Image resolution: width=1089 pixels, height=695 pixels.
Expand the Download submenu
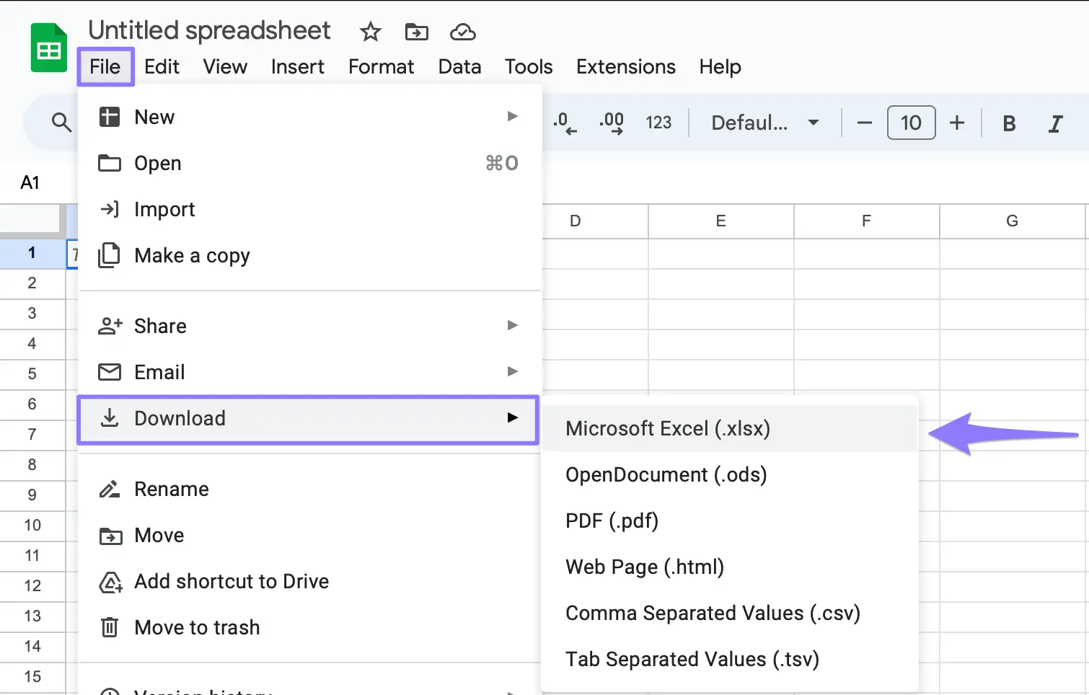[x=308, y=418]
